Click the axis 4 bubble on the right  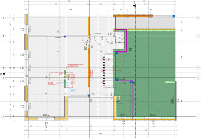point(197,36)
